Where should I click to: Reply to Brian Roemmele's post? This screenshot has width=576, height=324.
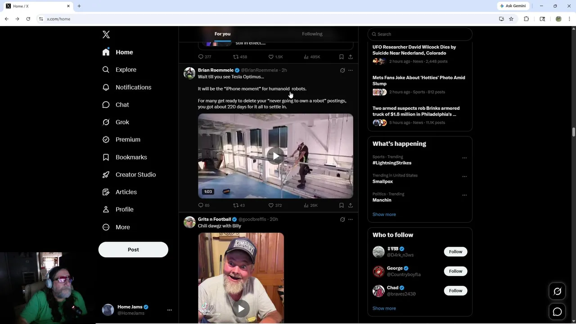[204, 206]
